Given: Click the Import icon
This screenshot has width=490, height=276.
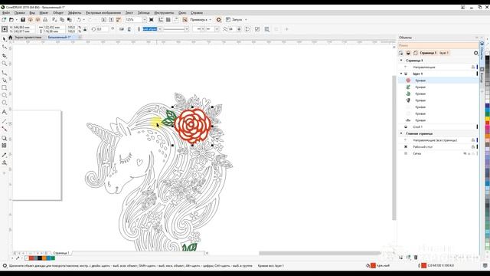Looking at the screenshot, I should point(104,20).
